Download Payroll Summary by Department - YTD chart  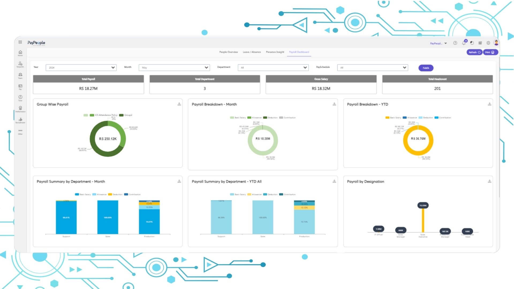[x=334, y=181]
